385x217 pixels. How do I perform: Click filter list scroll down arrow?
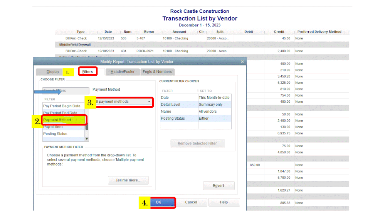(87, 139)
